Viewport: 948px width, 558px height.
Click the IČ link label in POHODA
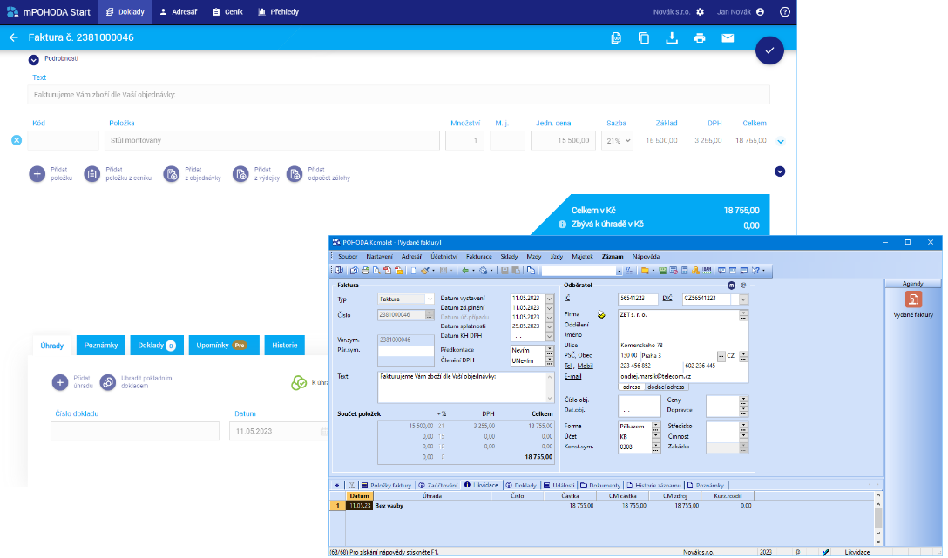(567, 299)
